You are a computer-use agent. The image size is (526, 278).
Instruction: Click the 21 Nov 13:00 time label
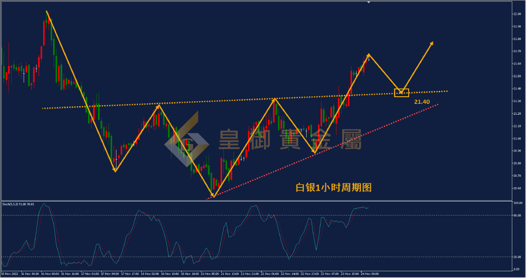(x=230, y=274)
